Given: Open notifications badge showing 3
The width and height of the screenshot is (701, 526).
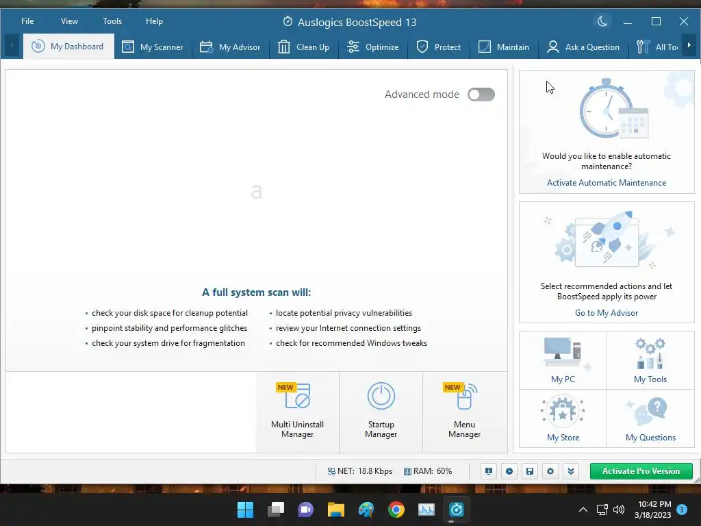Looking at the screenshot, I should (x=682, y=510).
